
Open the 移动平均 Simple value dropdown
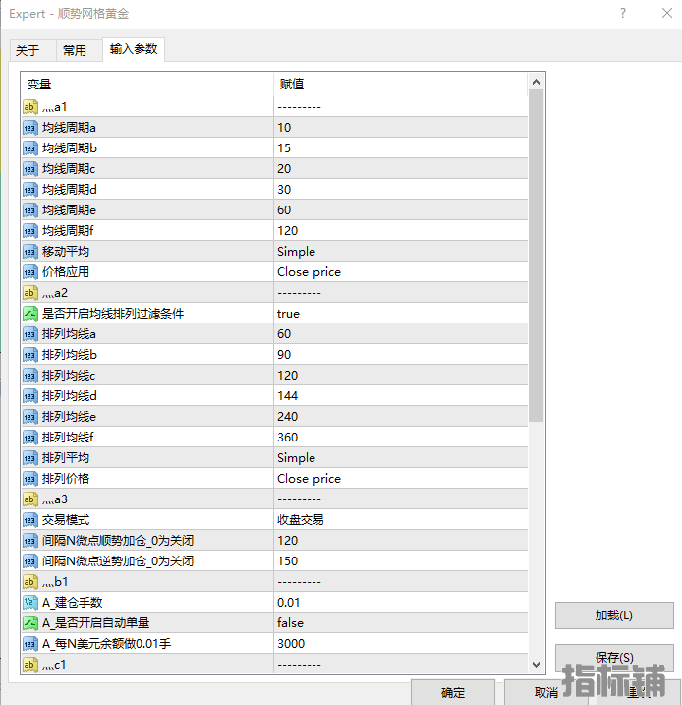(x=400, y=252)
